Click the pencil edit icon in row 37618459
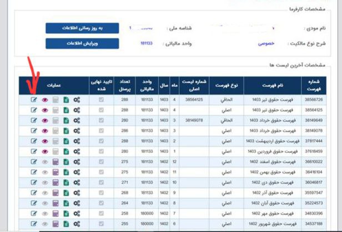This screenshot has width=342, height=232. pos(34,151)
